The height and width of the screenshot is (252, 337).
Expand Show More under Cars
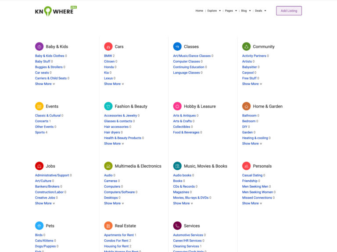[114, 84]
